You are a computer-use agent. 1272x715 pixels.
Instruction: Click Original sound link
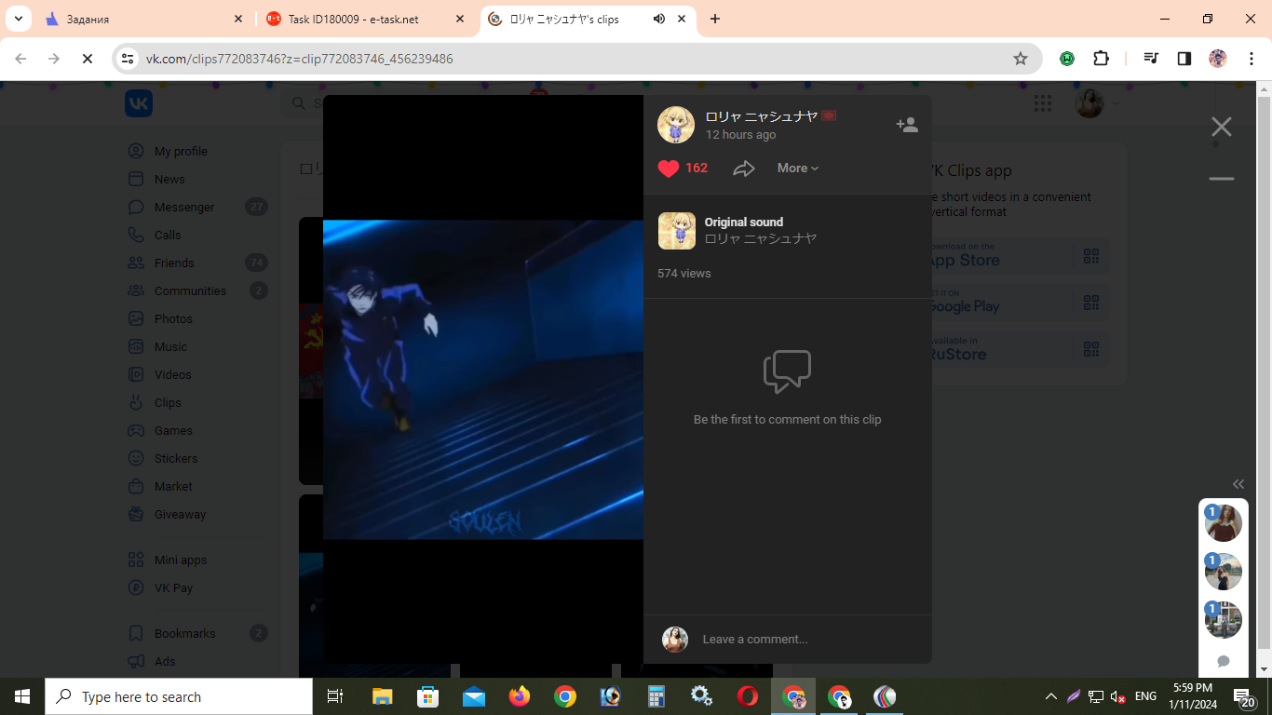tap(744, 223)
